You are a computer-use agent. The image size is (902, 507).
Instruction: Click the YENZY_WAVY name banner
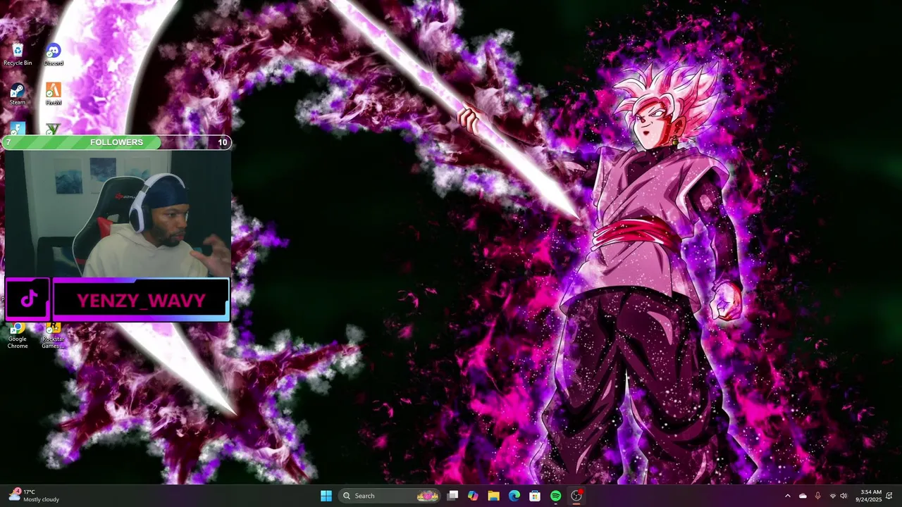coord(141,300)
